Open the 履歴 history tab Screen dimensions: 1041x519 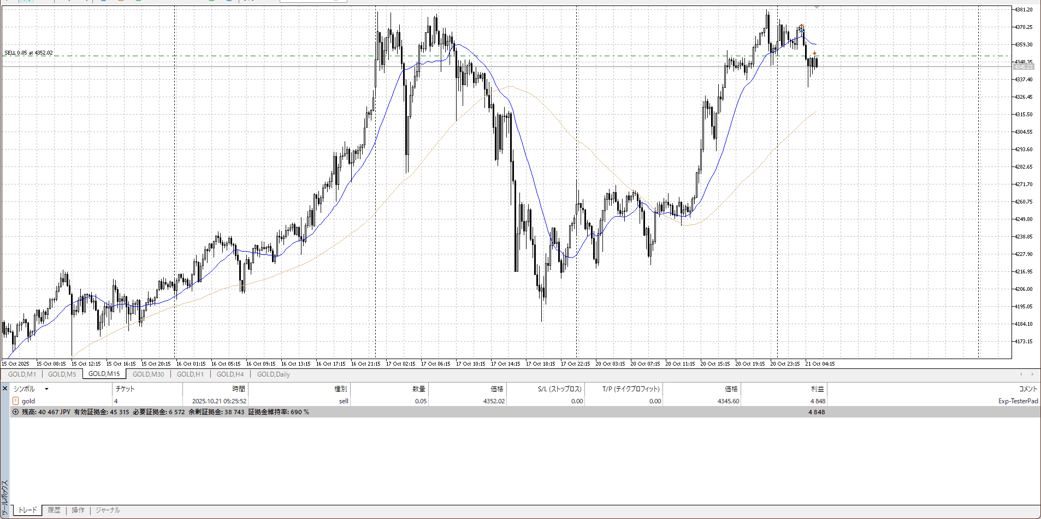(54, 510)
